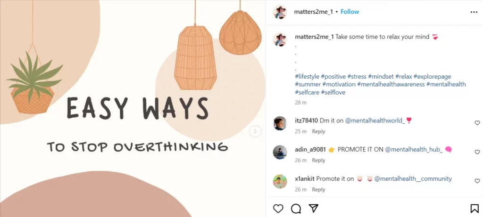This screenshot has height=217, width=483.
Task: Open the three-dot more options menu
Action: click(x=474, y=12)
